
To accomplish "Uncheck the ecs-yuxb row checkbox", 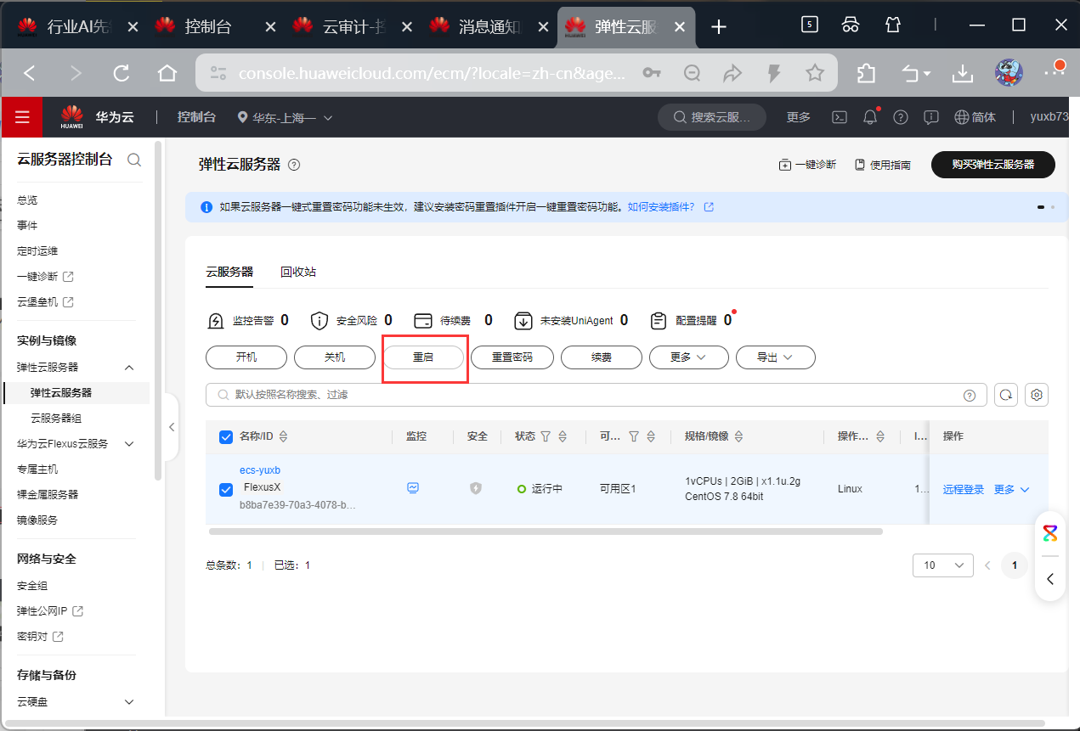I will (x=226, y=490).
